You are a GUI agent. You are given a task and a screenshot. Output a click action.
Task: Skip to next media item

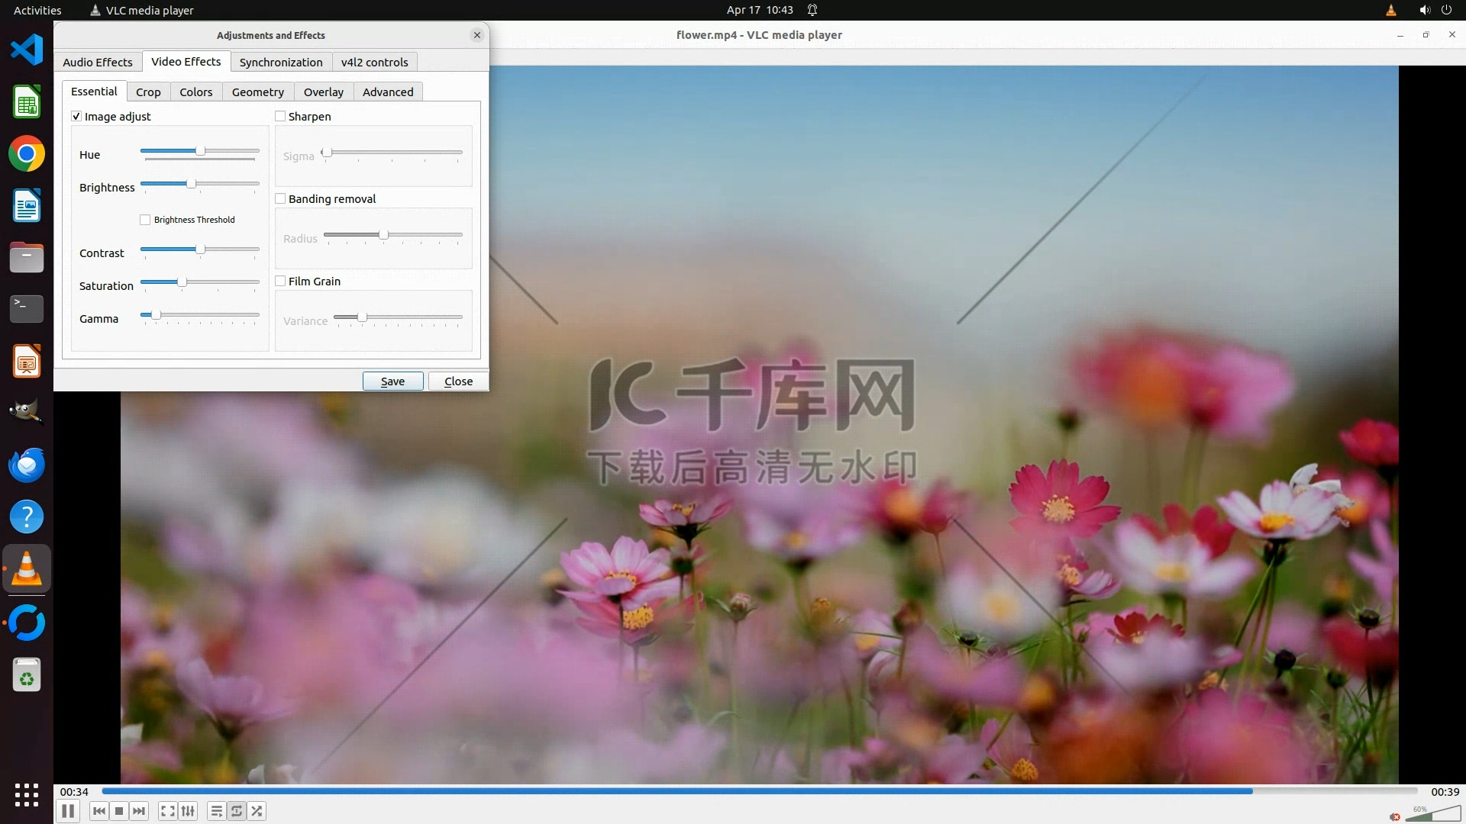(x=139, y=811)
